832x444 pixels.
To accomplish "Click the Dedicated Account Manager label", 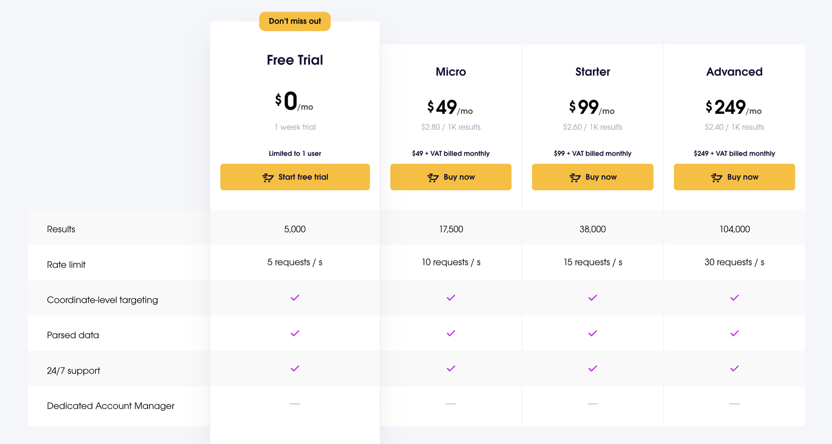I will (111, 406).
